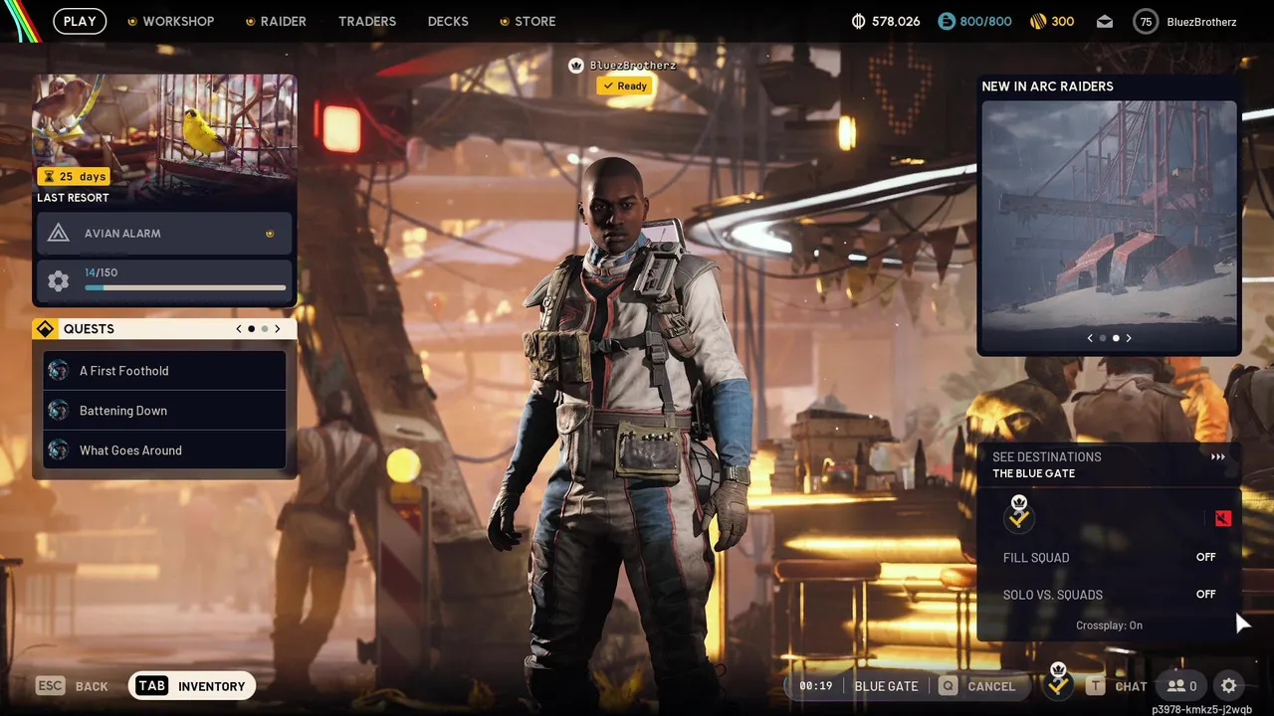Show previous news slide arrow

1090,338
